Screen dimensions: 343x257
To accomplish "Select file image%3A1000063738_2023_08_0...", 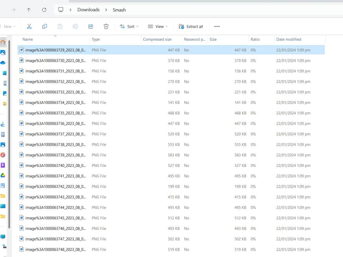I will tap(171, 145).
